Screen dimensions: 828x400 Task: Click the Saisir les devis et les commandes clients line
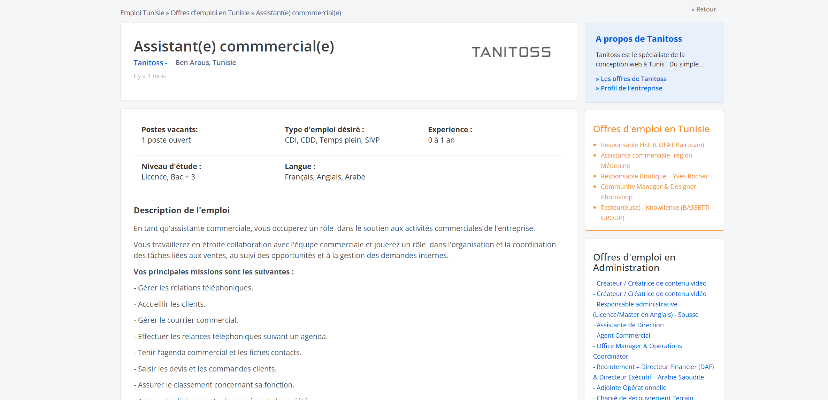(205, 369)
